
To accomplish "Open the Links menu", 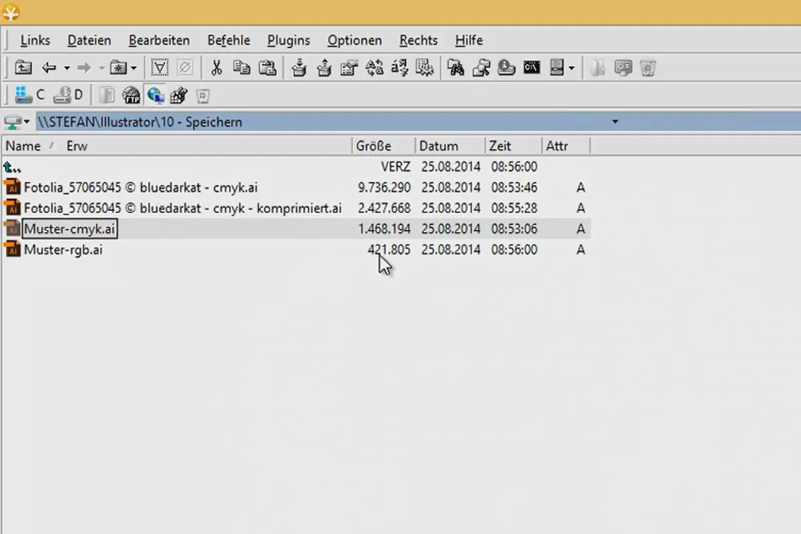I will [35, 40].
